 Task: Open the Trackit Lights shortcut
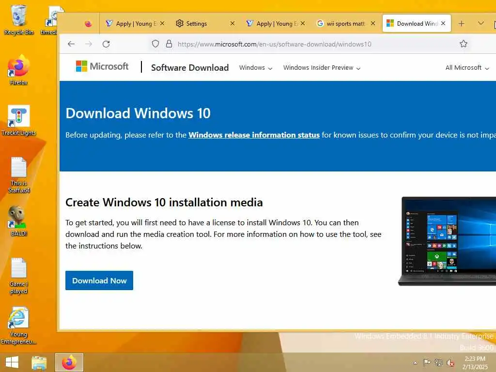point(19,121)
